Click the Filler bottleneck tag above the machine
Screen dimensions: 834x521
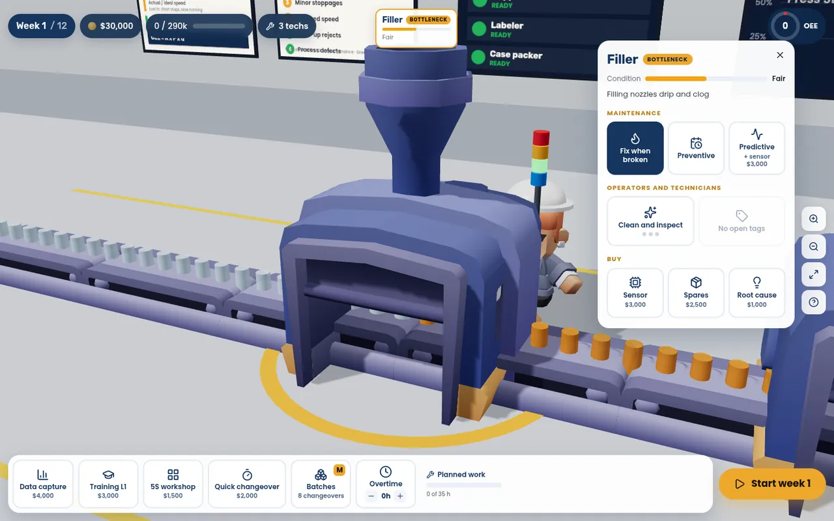[416, 28]
